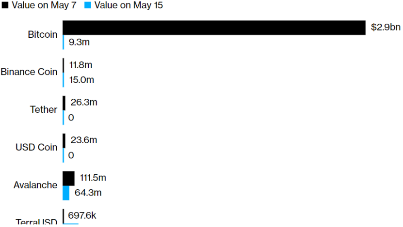Click the 23.6m value label
Viewport: 403px width, 227px height.
(82, 140)
